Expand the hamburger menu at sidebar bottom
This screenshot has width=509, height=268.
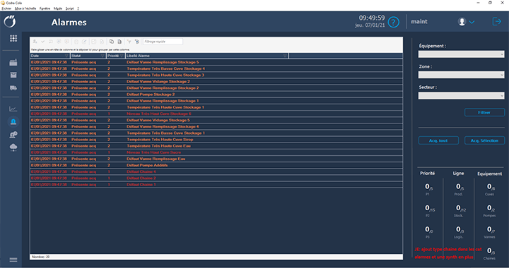[x=13, y=260]
